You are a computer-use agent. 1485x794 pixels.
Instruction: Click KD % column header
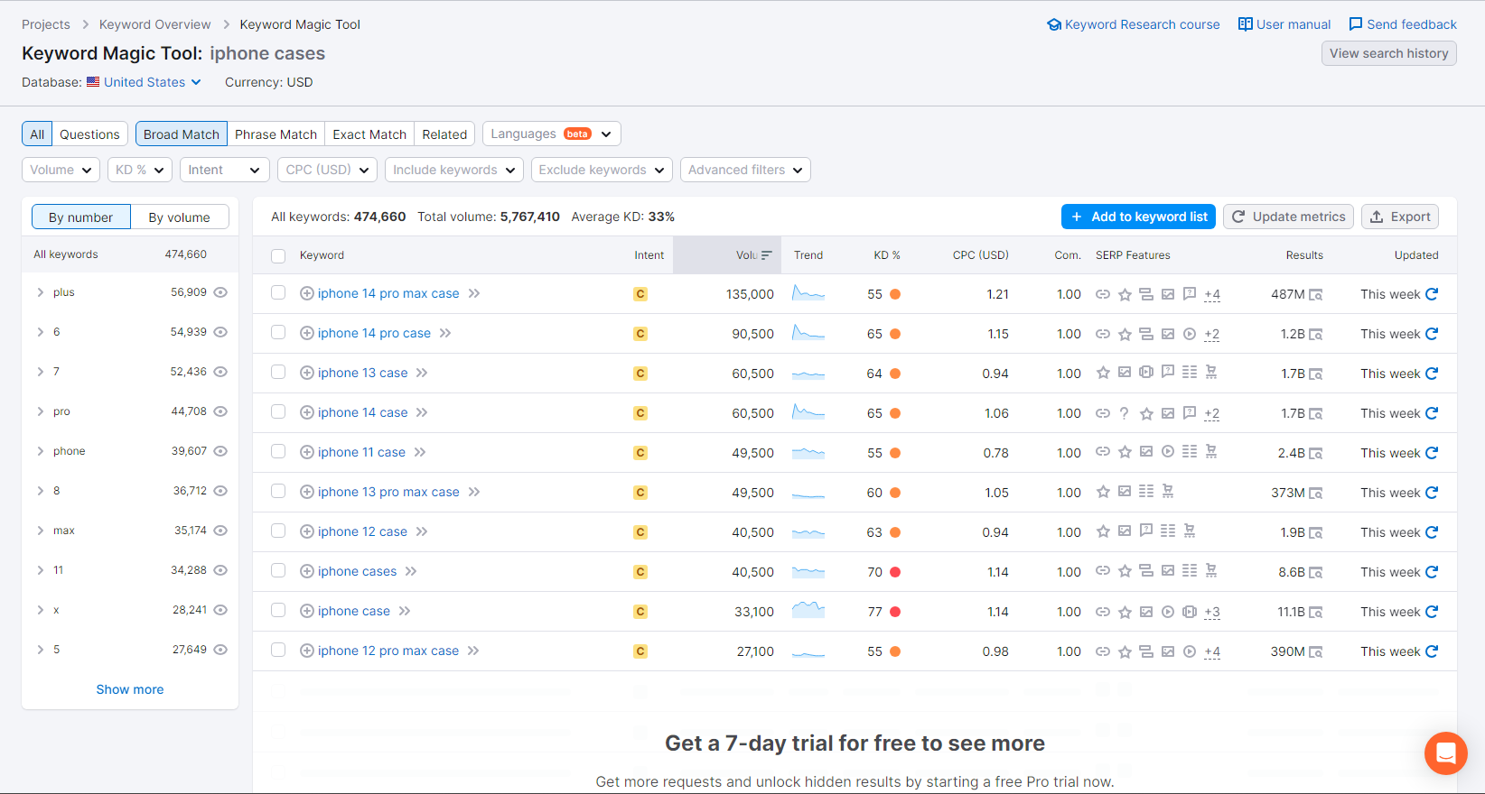887,255
